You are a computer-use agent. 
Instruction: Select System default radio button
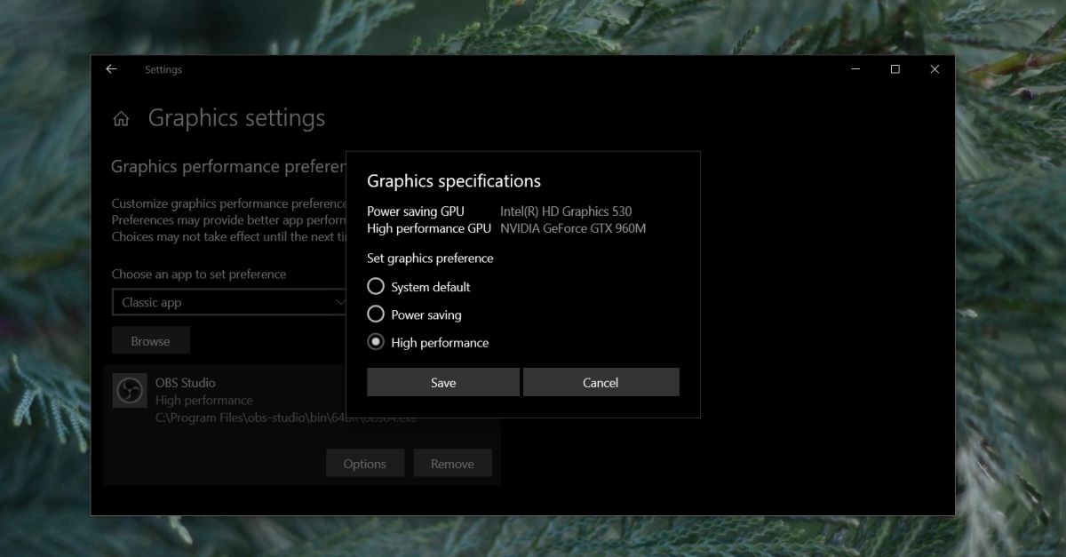click(376, 286)
